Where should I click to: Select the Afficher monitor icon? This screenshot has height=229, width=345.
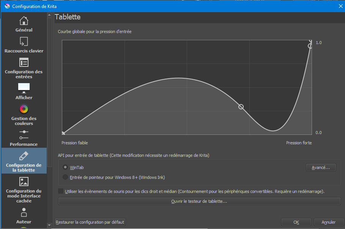pyautogui.click(x=24, y=88)
